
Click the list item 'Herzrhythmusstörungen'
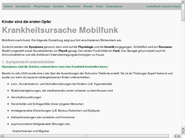(26, 97)
